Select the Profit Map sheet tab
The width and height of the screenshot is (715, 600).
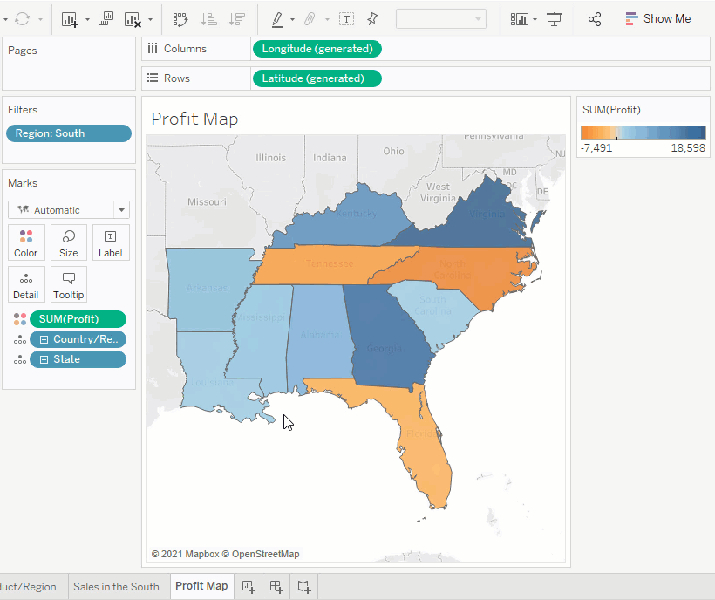pyautogui.click(x=201, y=587)
